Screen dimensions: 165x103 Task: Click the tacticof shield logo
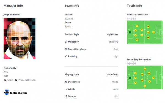point(7,92)
